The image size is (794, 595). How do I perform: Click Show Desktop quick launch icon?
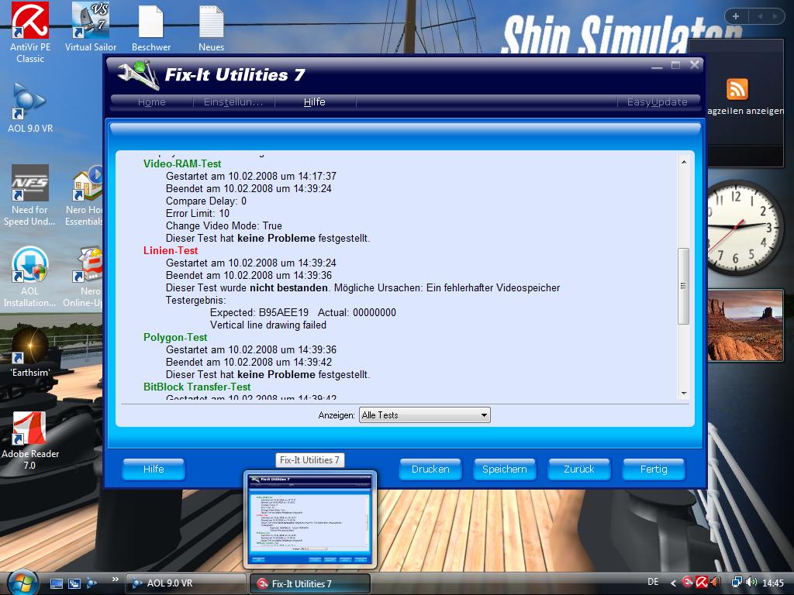click(x=57, y=583)
